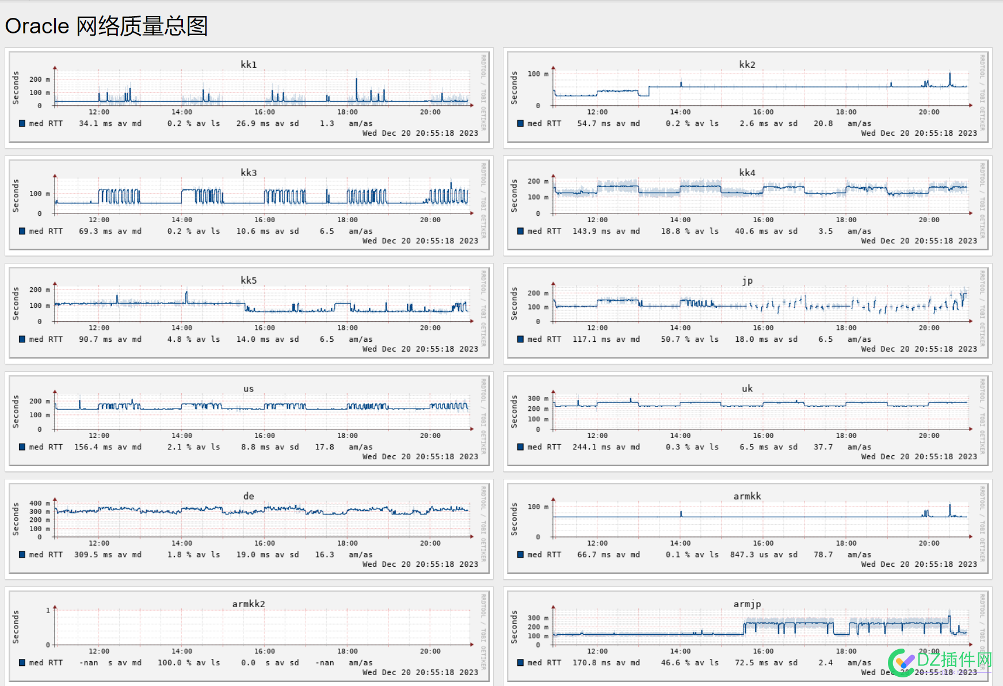Click the '72.5 ms av sd' value under armjp
The image size is (1003, 686).
[x=766, y=662]
